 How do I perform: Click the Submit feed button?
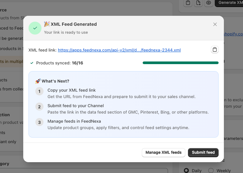point(203,153)
